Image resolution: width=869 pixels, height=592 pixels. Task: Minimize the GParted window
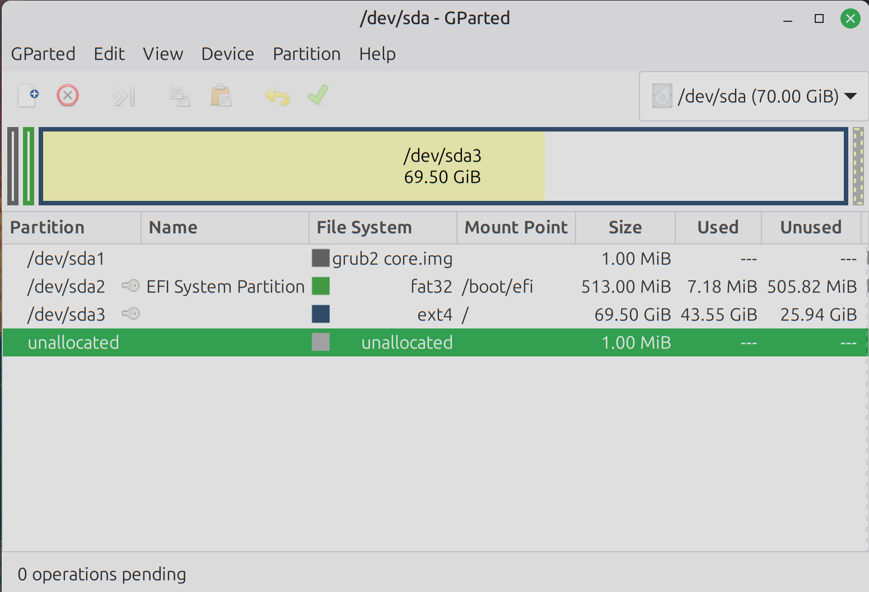(788, 20)
